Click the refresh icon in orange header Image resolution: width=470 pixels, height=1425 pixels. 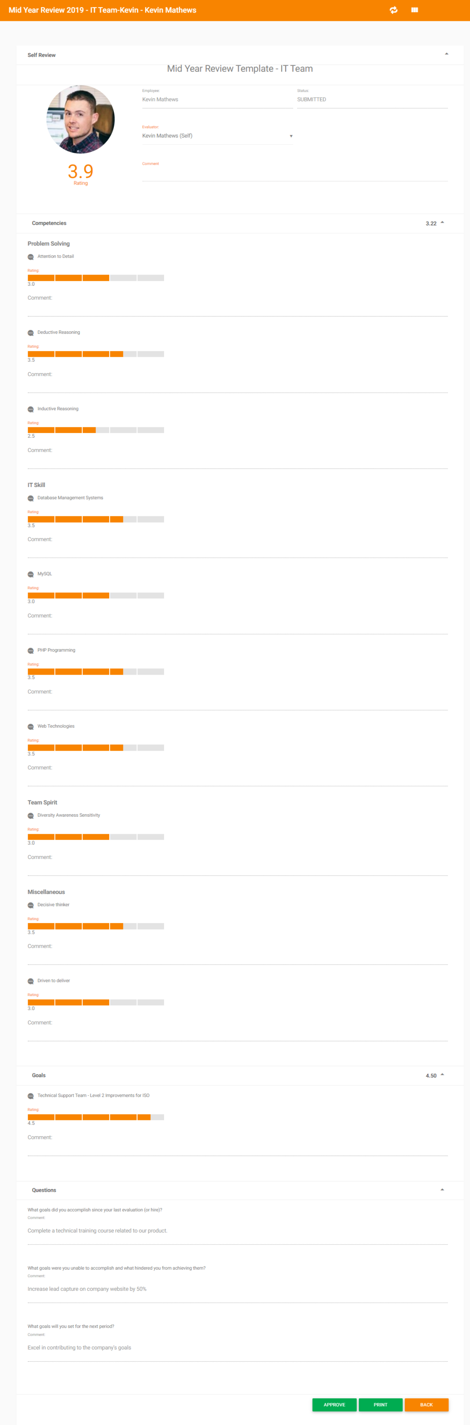[393, 10]
